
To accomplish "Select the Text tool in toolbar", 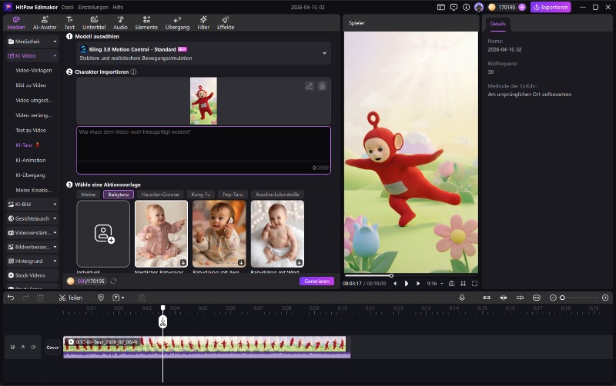I will click(69, 23).
